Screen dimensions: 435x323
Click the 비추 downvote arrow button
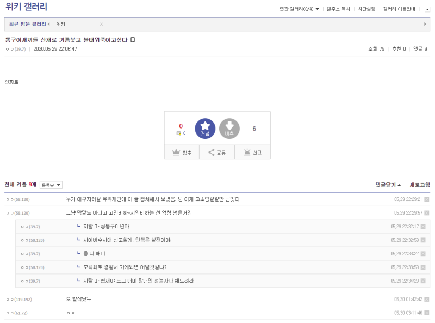229,129
